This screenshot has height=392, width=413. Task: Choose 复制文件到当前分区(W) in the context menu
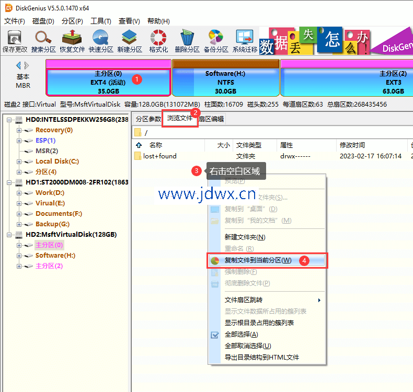click(x=267, y=260)
